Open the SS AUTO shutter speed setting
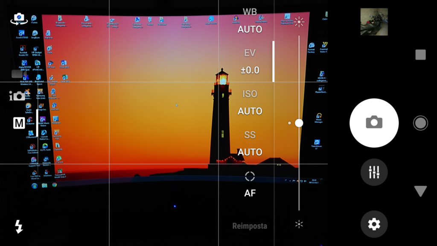 [x=250, y=144]
